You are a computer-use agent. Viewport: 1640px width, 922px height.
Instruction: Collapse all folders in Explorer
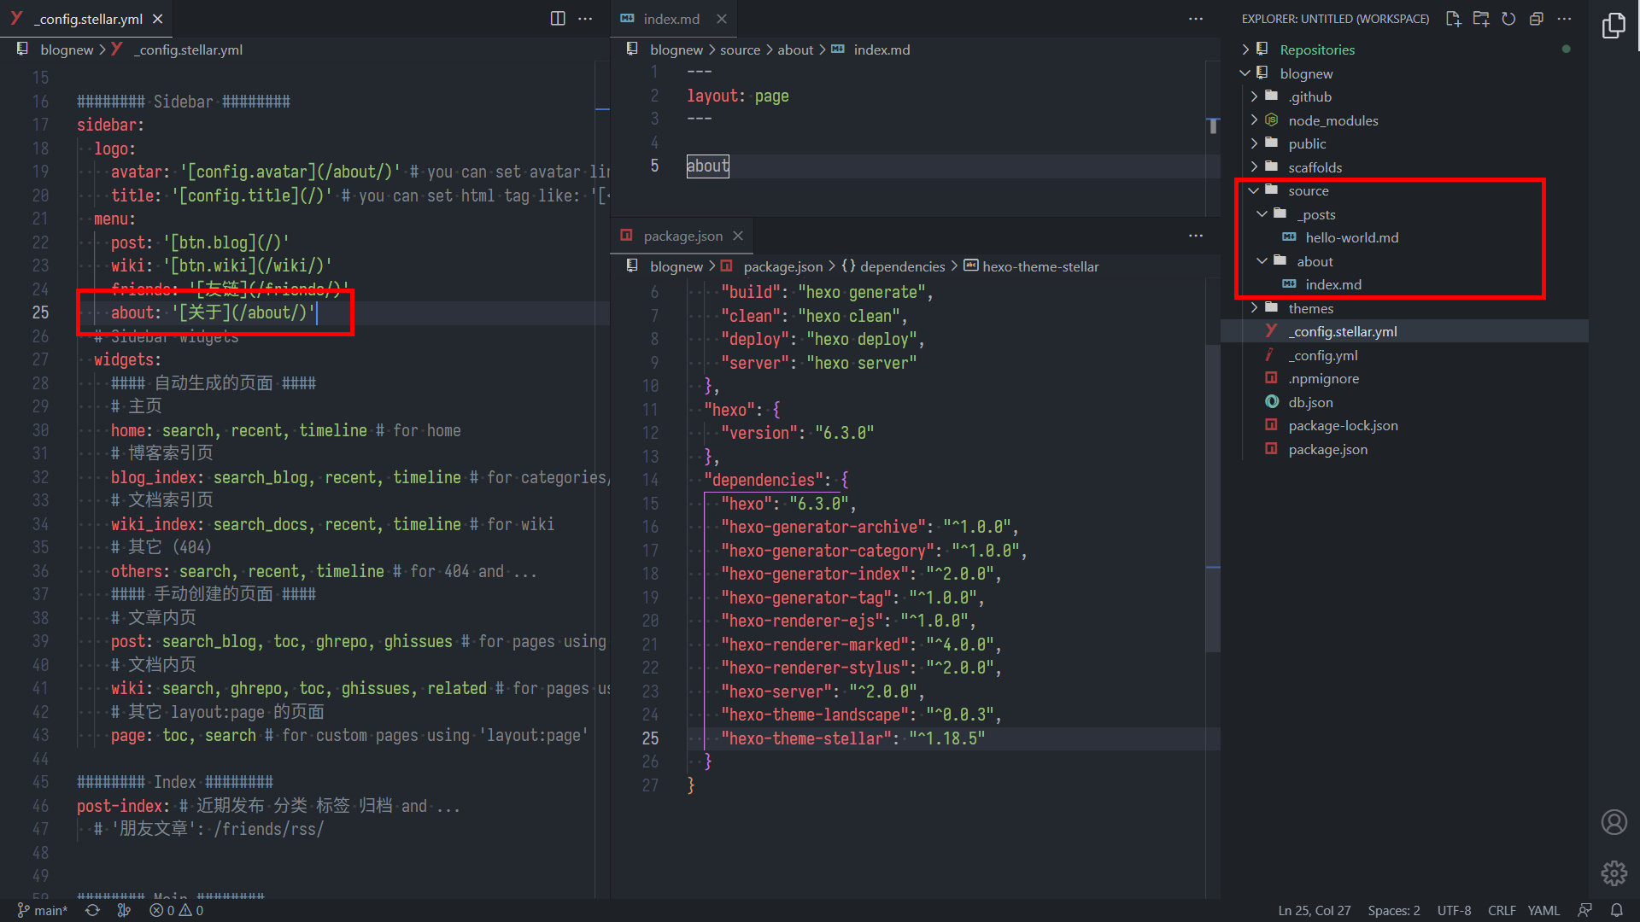(1536, 18)
